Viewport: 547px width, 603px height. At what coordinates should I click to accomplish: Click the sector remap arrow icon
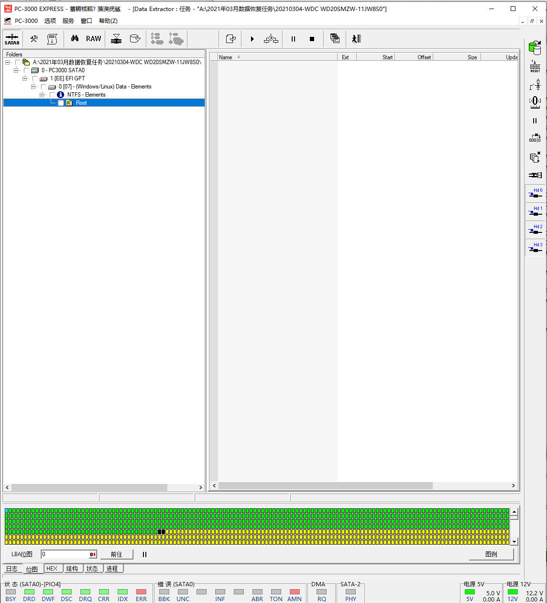535,138
